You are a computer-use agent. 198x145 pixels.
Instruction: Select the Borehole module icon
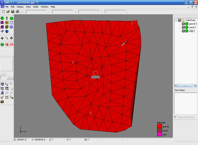[x=7, y=18]
